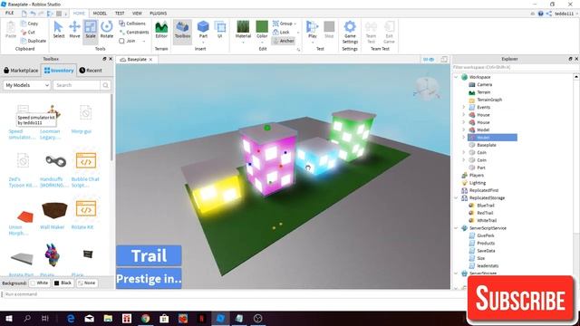This screenshot has width=580, height=326.
Task: Open Windows Start menu
Action: (x=8, y=318)
